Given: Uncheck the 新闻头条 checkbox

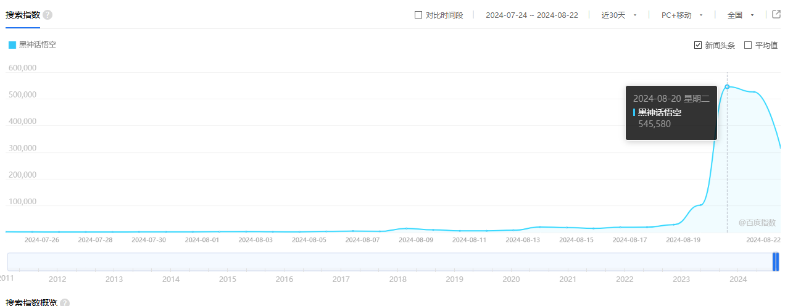Looking at the screenshot, I should pos(698,45).
